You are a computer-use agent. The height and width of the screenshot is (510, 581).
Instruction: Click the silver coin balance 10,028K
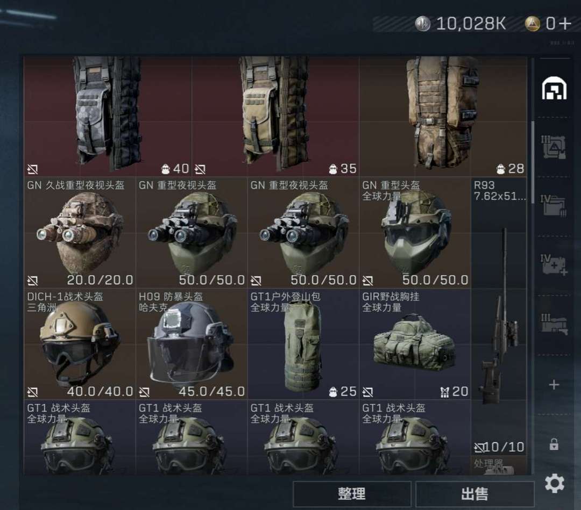pos(460,24)
